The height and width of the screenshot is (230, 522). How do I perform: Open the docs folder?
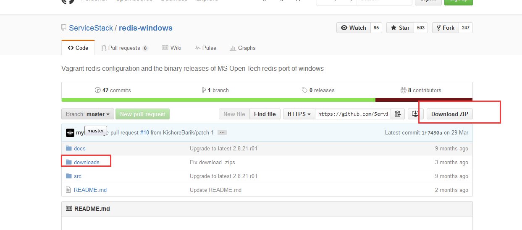(x=80, y=148)
